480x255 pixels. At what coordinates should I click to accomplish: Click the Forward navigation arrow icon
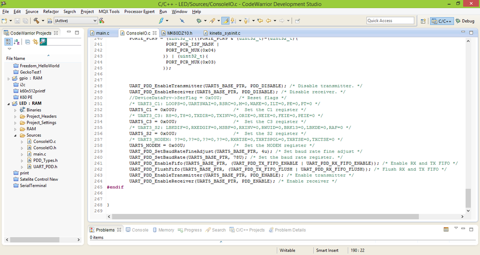click(x=282, y=21)
